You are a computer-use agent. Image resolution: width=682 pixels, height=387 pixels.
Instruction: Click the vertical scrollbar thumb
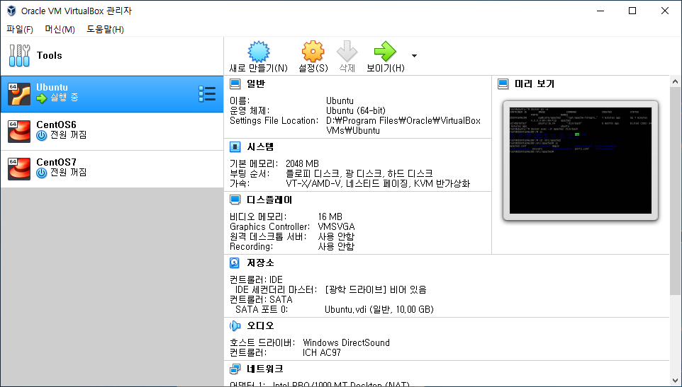[675, 191]
